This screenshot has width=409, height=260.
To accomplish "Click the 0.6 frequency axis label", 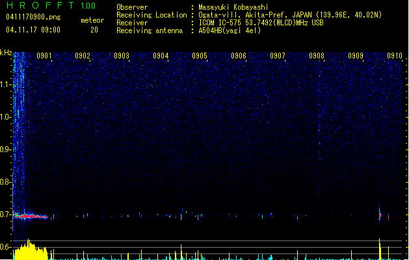I will coord(5,247).
